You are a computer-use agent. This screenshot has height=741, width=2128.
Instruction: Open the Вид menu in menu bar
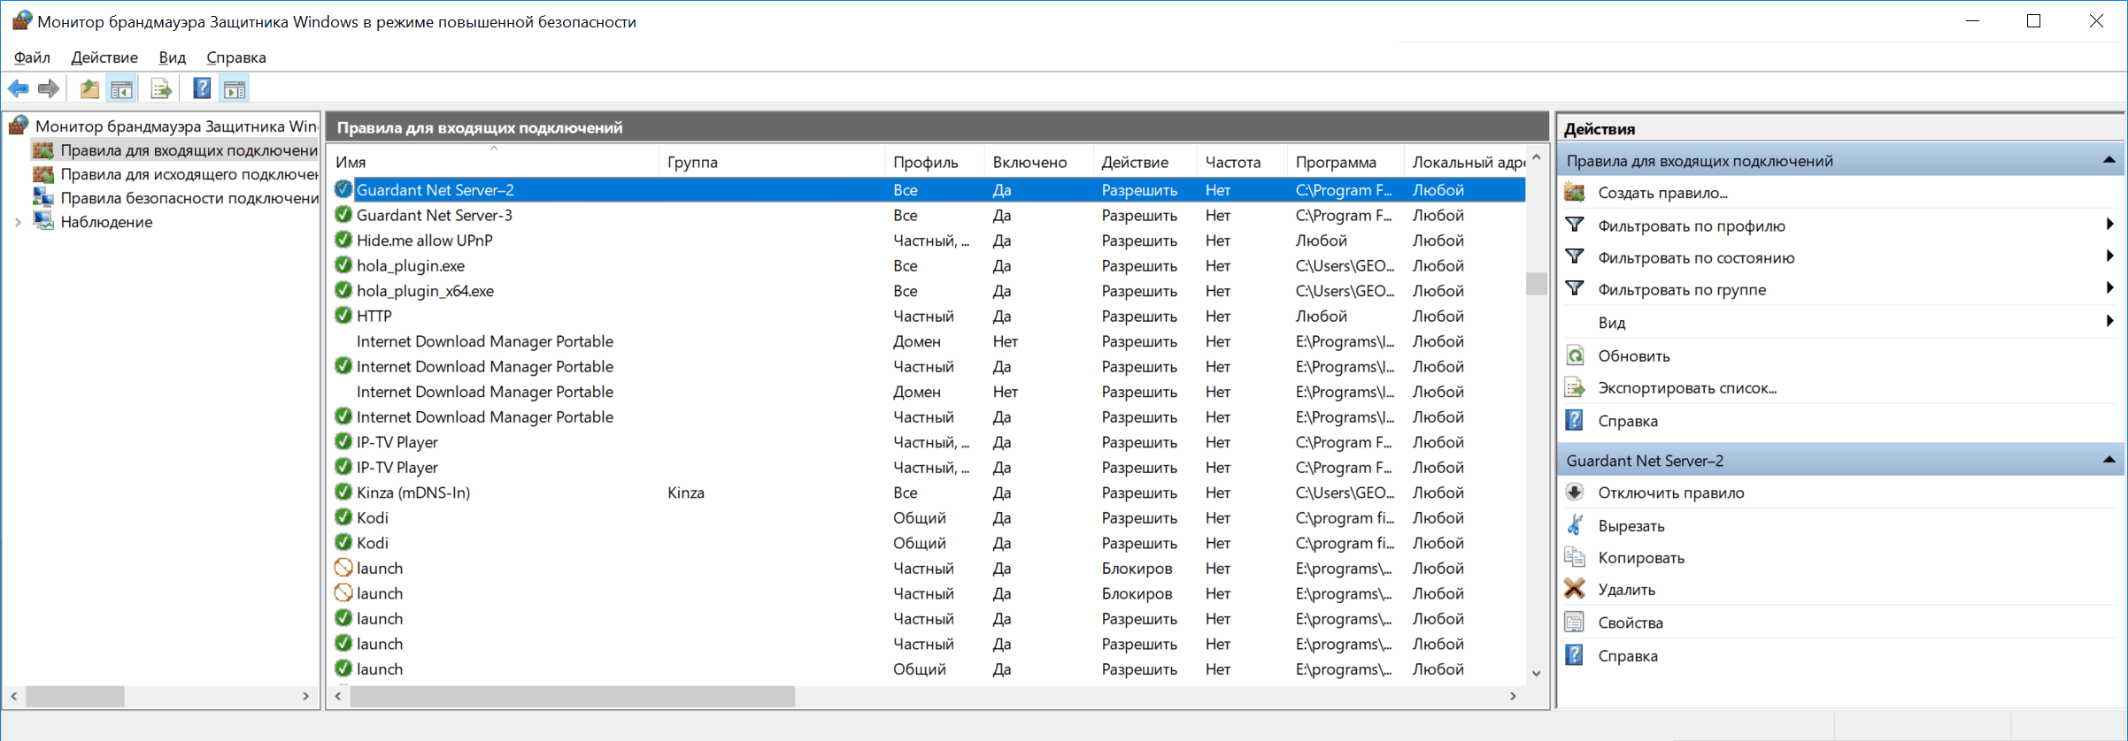pos(172,57)
